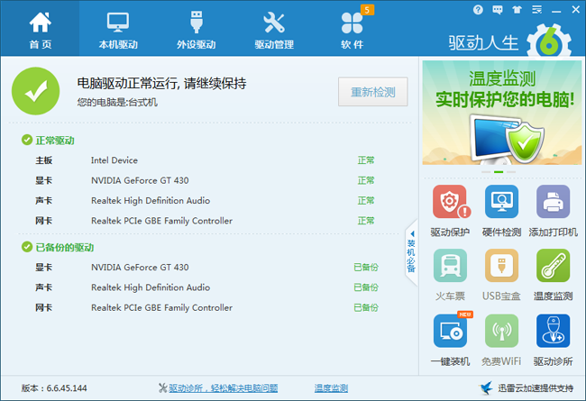Screen dimensions: 586x401
Task: Open the main menu dropdown in title bar
Action: tap(536, 11)
